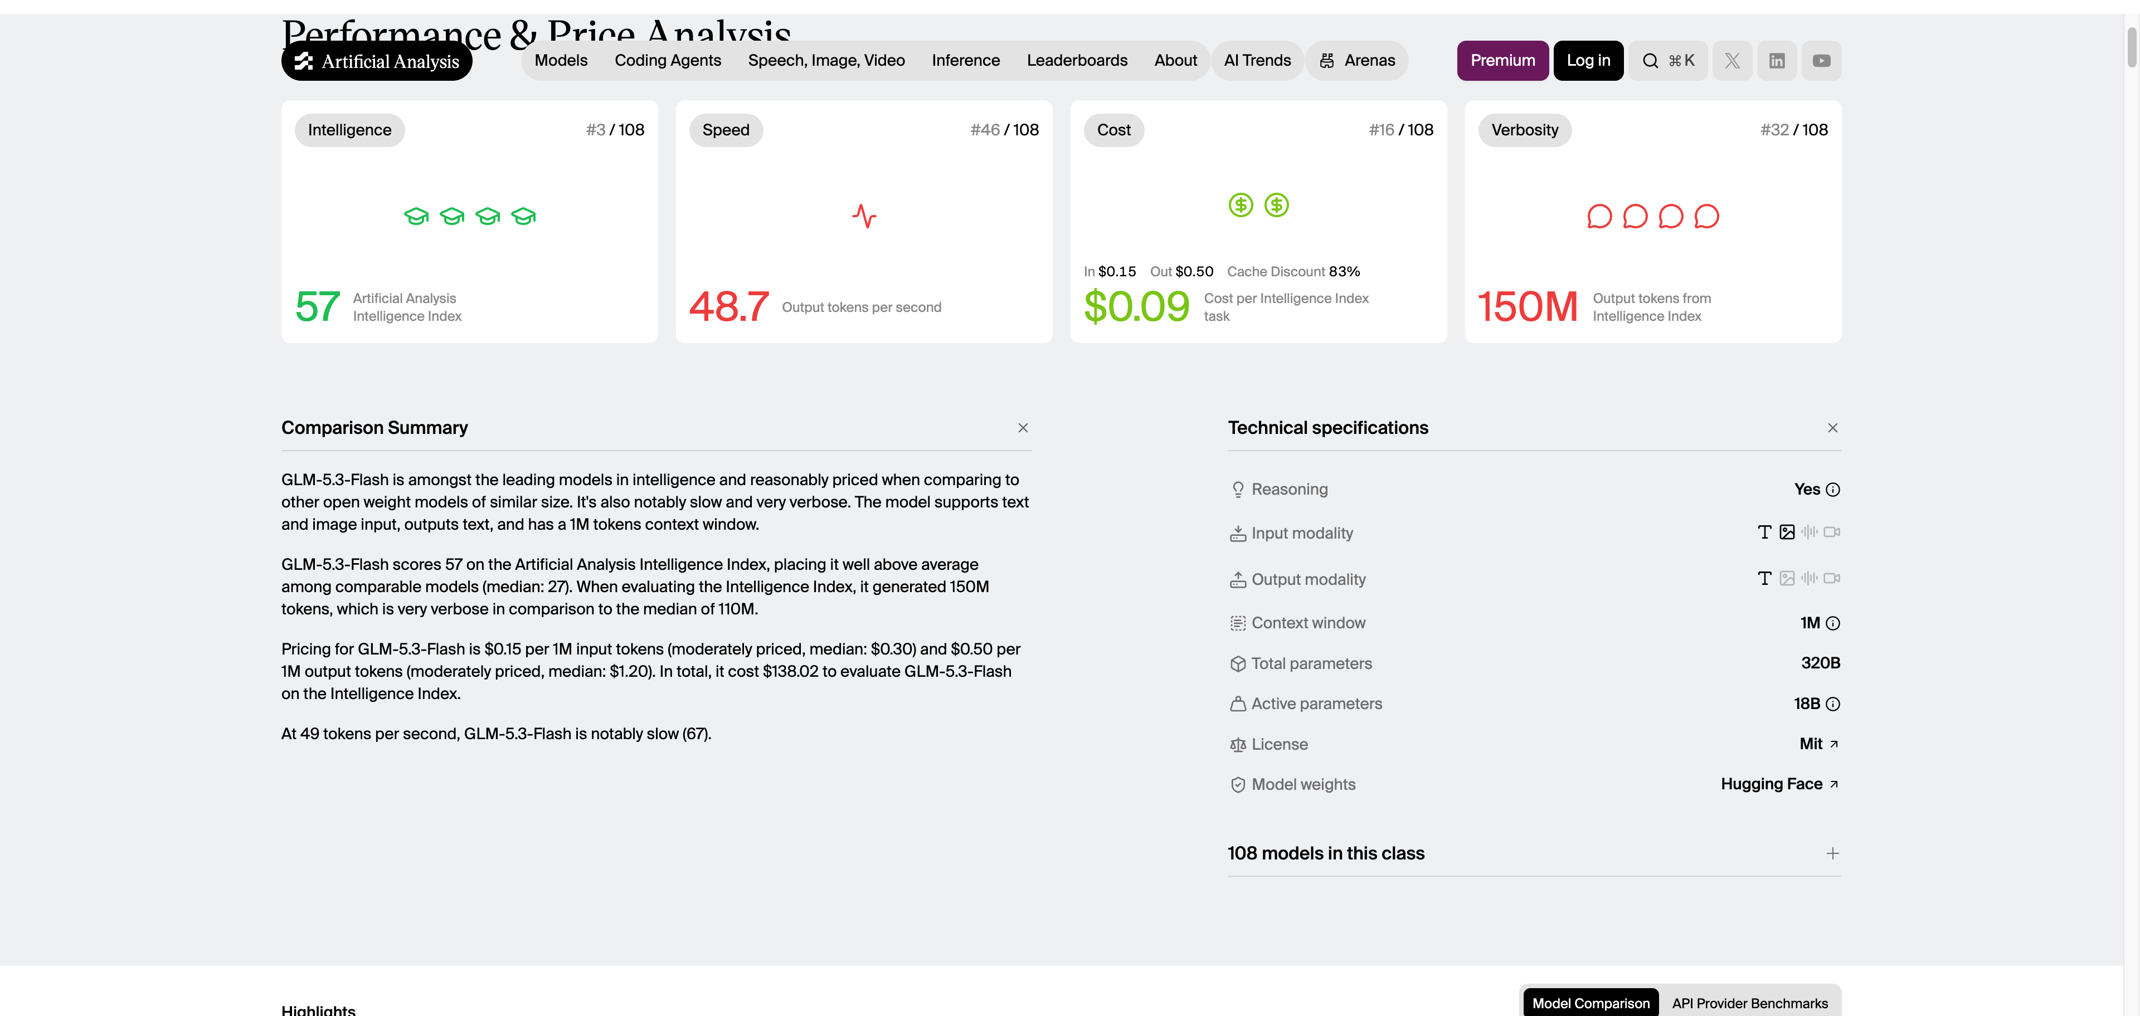
Task: Click the Cache Discount 83% text
Action: (1293, 271)
